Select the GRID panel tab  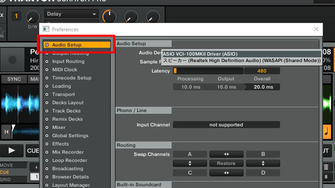(13, 180)
